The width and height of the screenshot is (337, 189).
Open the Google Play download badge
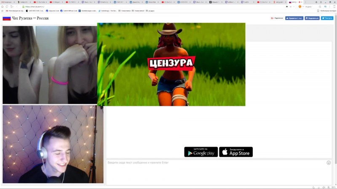(201, 152)
